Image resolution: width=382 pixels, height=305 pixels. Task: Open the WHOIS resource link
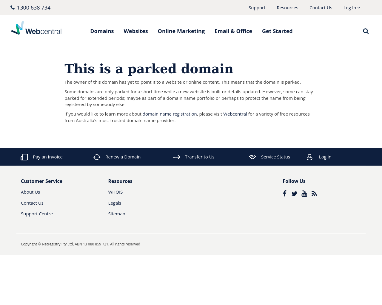tap(115, 192)
